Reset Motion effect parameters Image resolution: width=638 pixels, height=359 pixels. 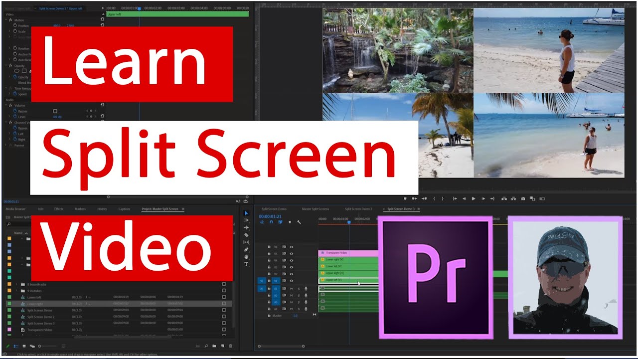[102, 19]
